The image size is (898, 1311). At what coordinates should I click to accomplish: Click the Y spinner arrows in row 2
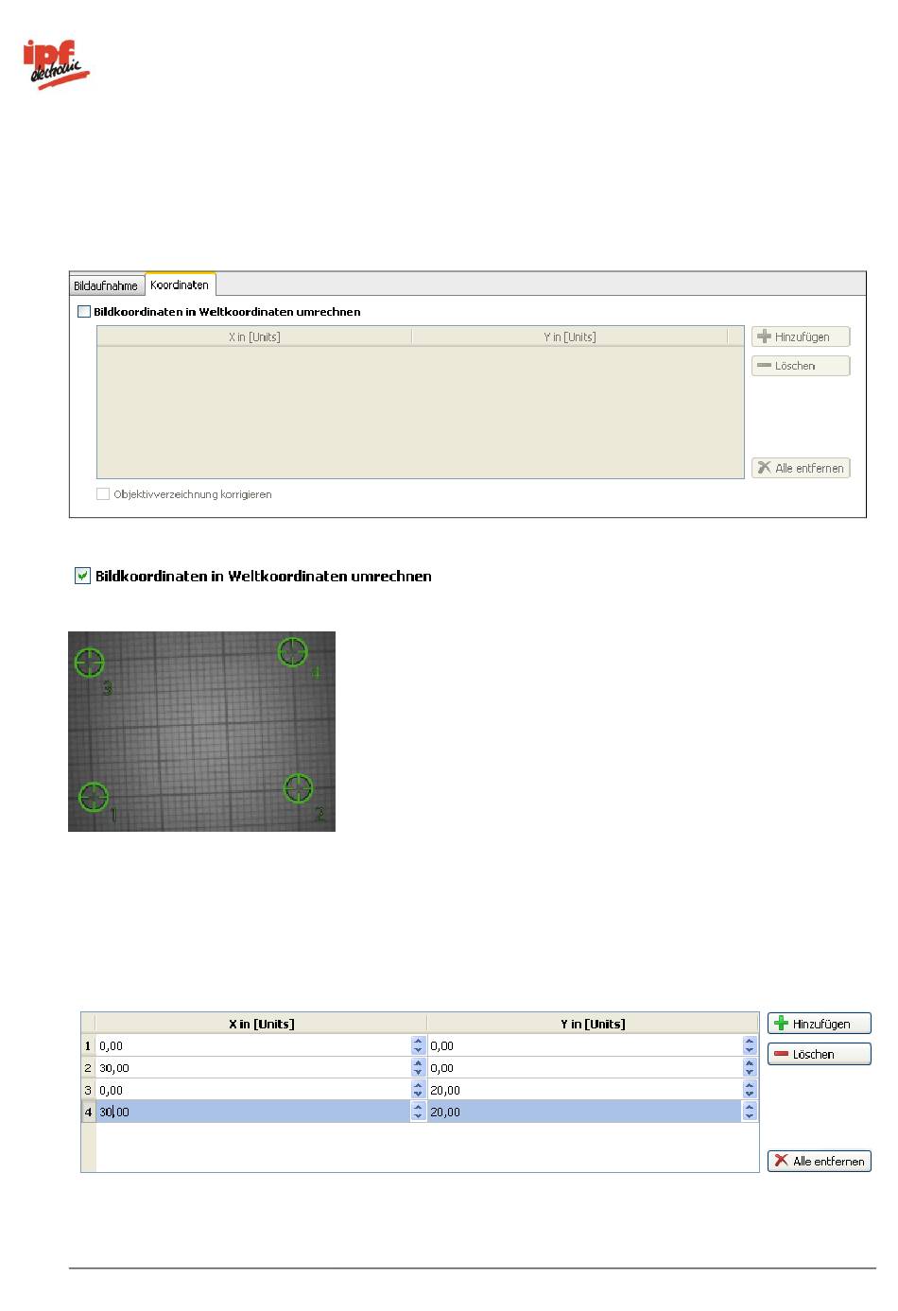750,1068
